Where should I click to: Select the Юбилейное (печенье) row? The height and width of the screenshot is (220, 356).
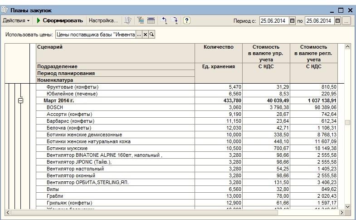(x=186, y=94)
